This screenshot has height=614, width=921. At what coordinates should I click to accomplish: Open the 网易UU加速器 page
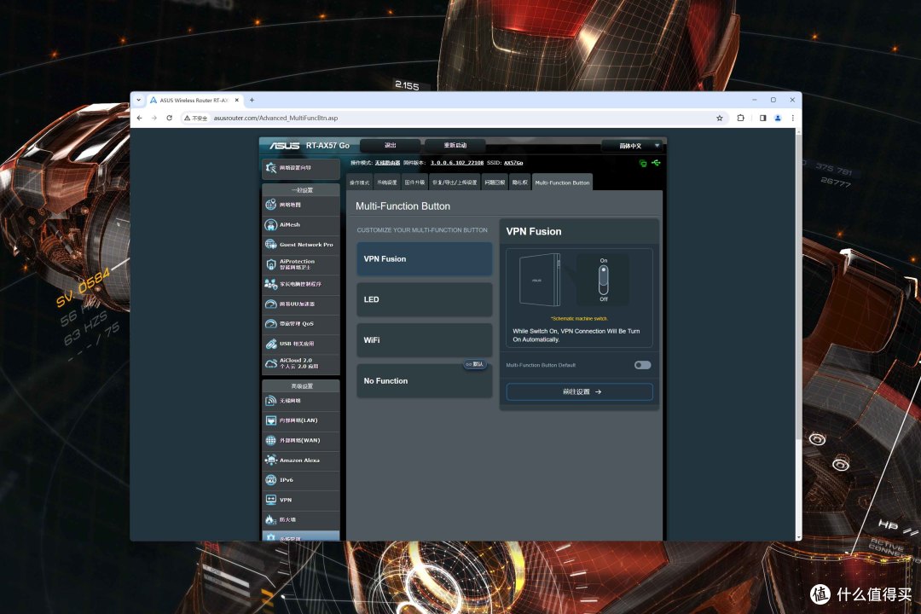point(301,304)
